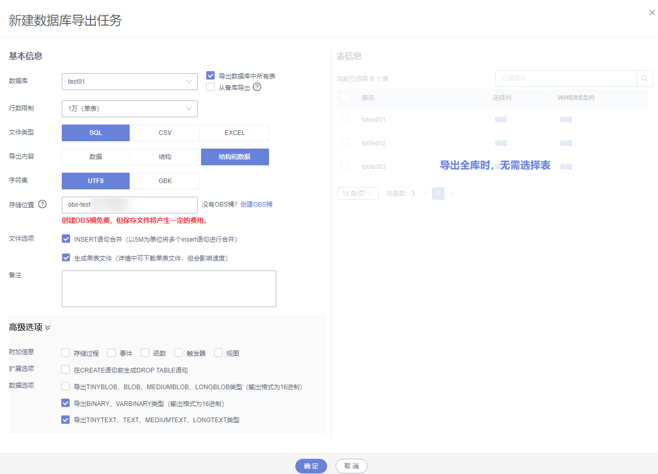The image size is (658, 474).
Task: Open the 行数限制 dropdown
Action: (x=129, y=109)
